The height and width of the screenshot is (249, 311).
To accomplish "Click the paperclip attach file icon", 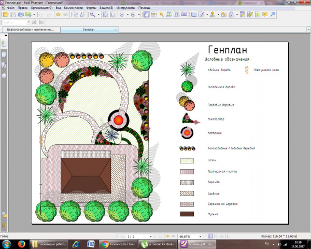I will point(224,15).
